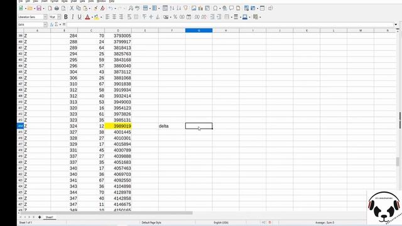Open the Data menu

[x=82, y=1]
